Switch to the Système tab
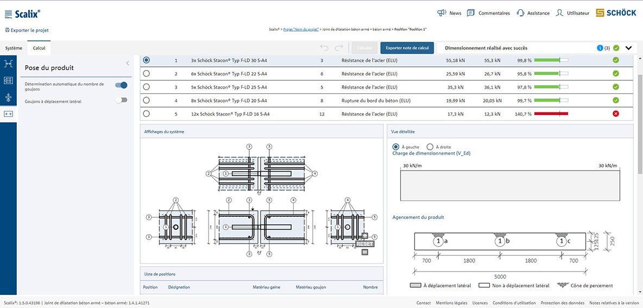 (x=14, y=48)
